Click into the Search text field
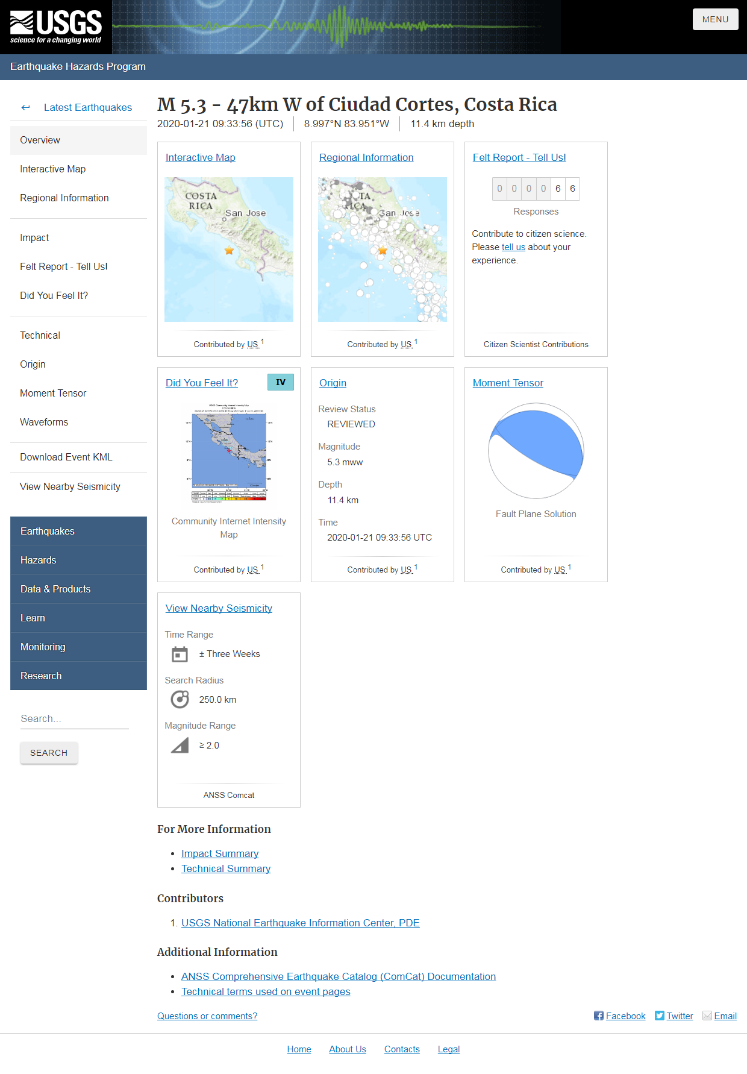This screenshot has width=747, height=1074. pos(75,718)
